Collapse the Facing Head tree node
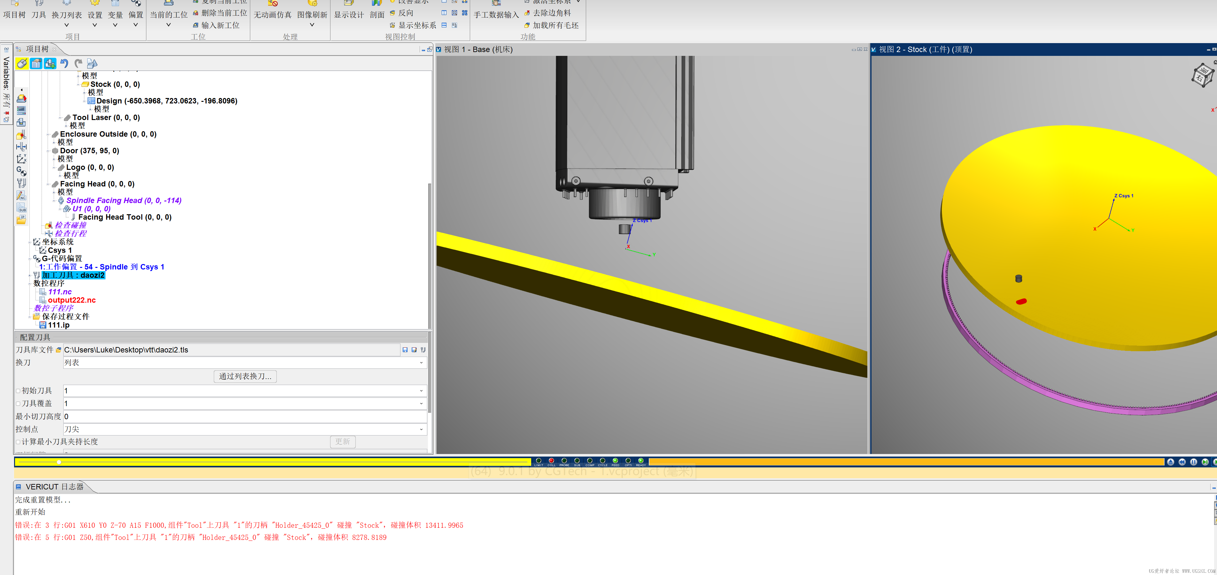Viewport: 1217px width, 575px height. pyautogui.click(x=48, y=184)
